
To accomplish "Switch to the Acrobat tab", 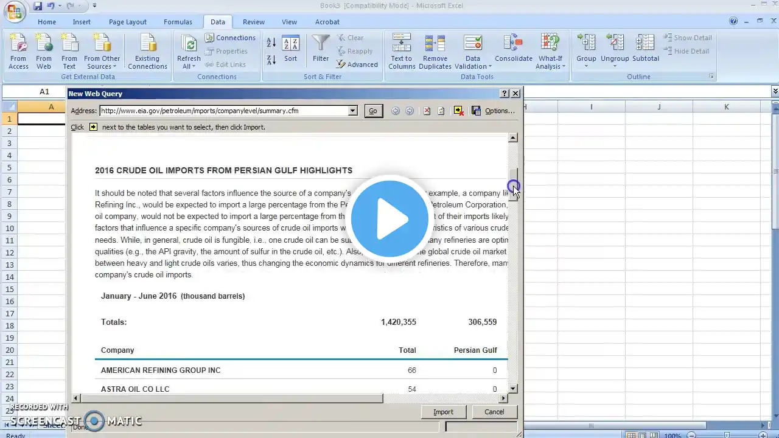I will pyautogui.click(x=327, y=22).
